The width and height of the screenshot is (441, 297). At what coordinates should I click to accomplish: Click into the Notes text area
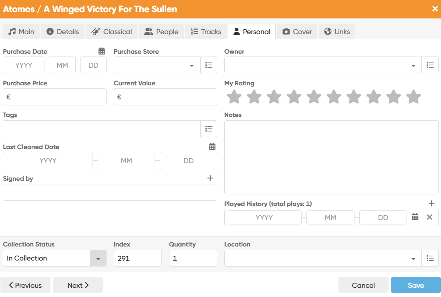(331, 157)
